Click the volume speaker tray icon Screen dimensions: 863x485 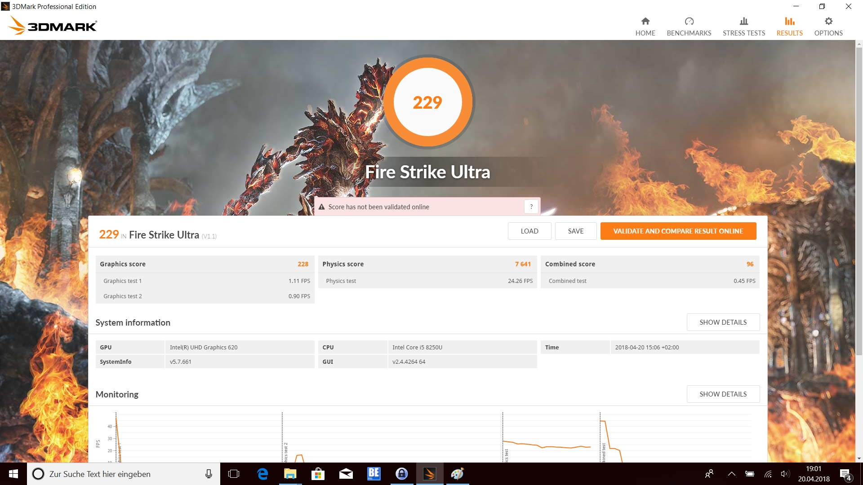point(785,474)
